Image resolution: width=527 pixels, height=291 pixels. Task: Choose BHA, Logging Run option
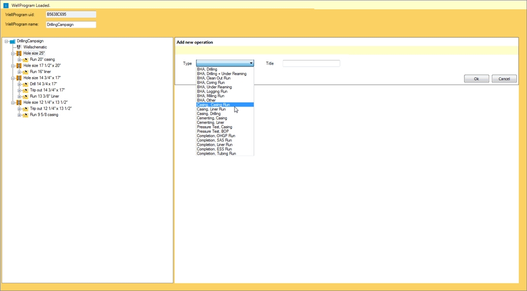click(225, 91)
